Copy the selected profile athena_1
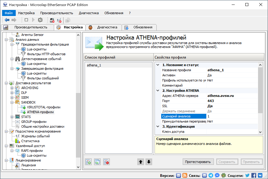 pyautogui.click(x=97, y=161)
